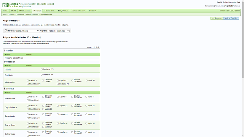244x137 pixels.
Task: Open the Programa dropdown
Action: pyautogui.click(x=59, y=31)
